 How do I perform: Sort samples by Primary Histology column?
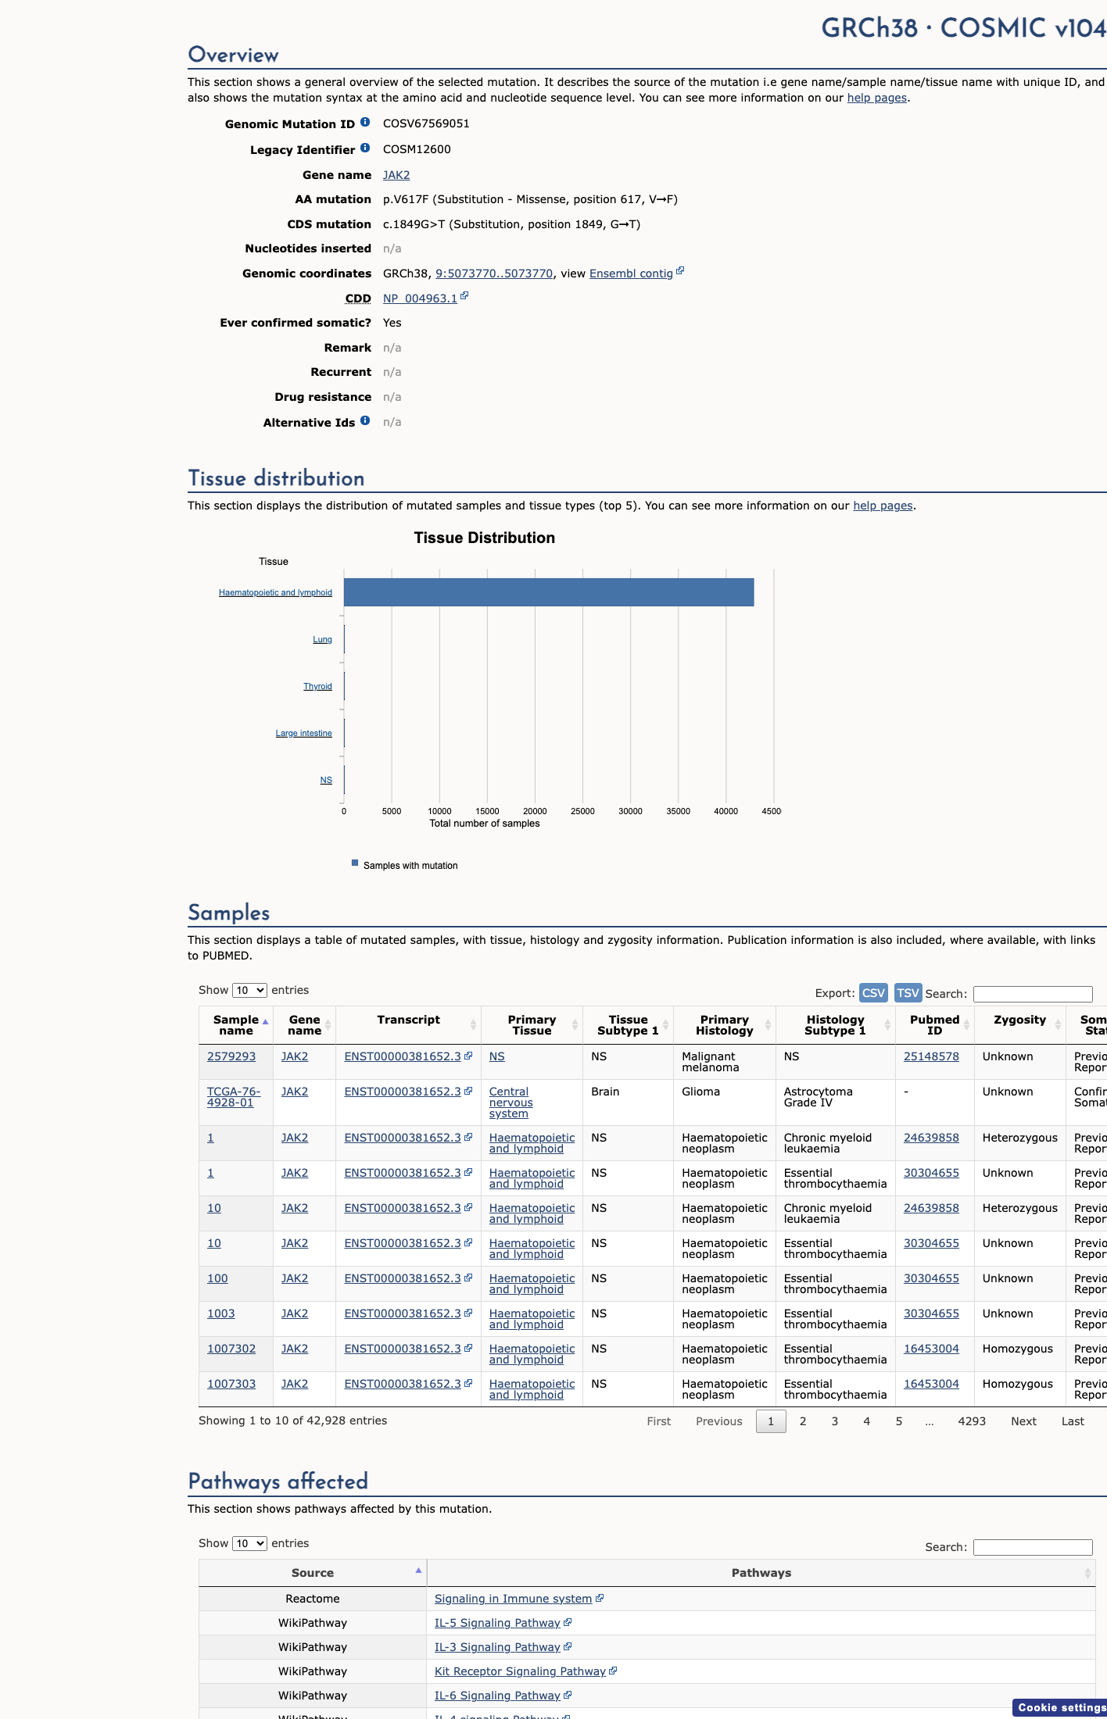[725, 1025]
